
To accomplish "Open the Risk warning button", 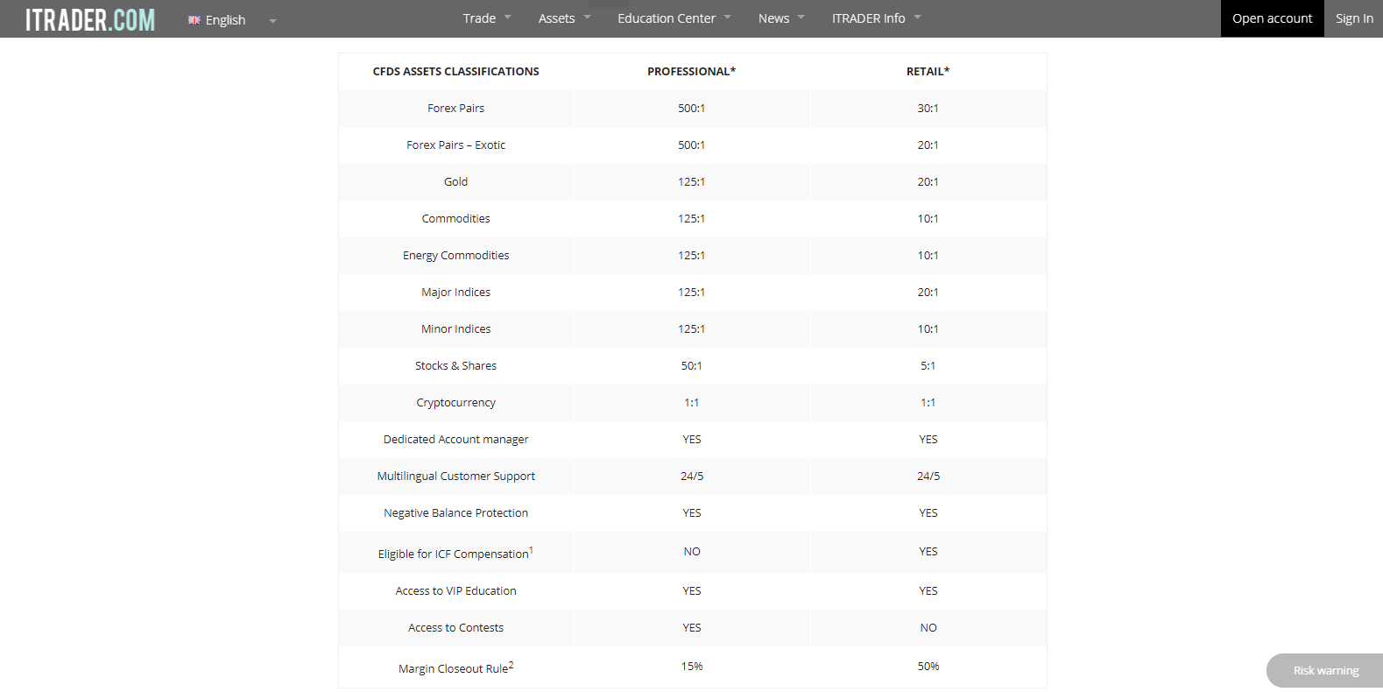I will click(x=1325, y=671).
